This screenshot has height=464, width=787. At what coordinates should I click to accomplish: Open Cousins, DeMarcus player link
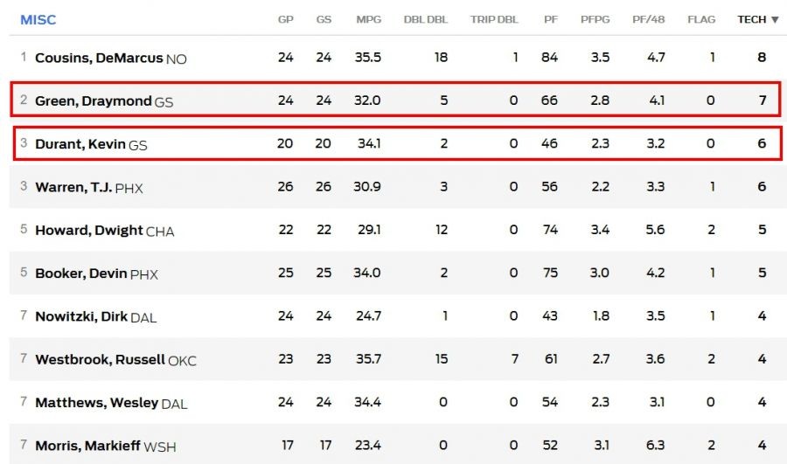pos(99,59)
